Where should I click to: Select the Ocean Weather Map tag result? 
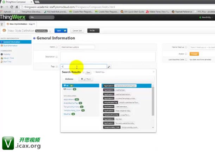click(117, 111)
